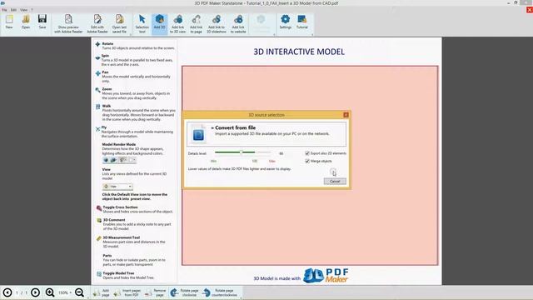Save the document with Save icon
This screenshot has height=300, width=533.
point(42,22)
